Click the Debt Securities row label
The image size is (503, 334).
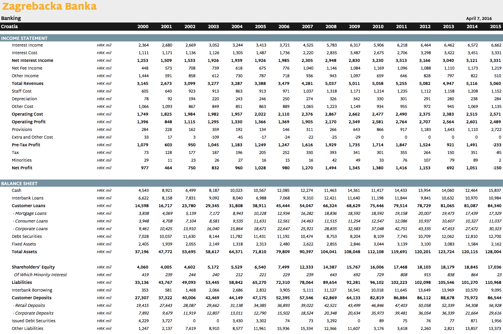tap(27, 237)
